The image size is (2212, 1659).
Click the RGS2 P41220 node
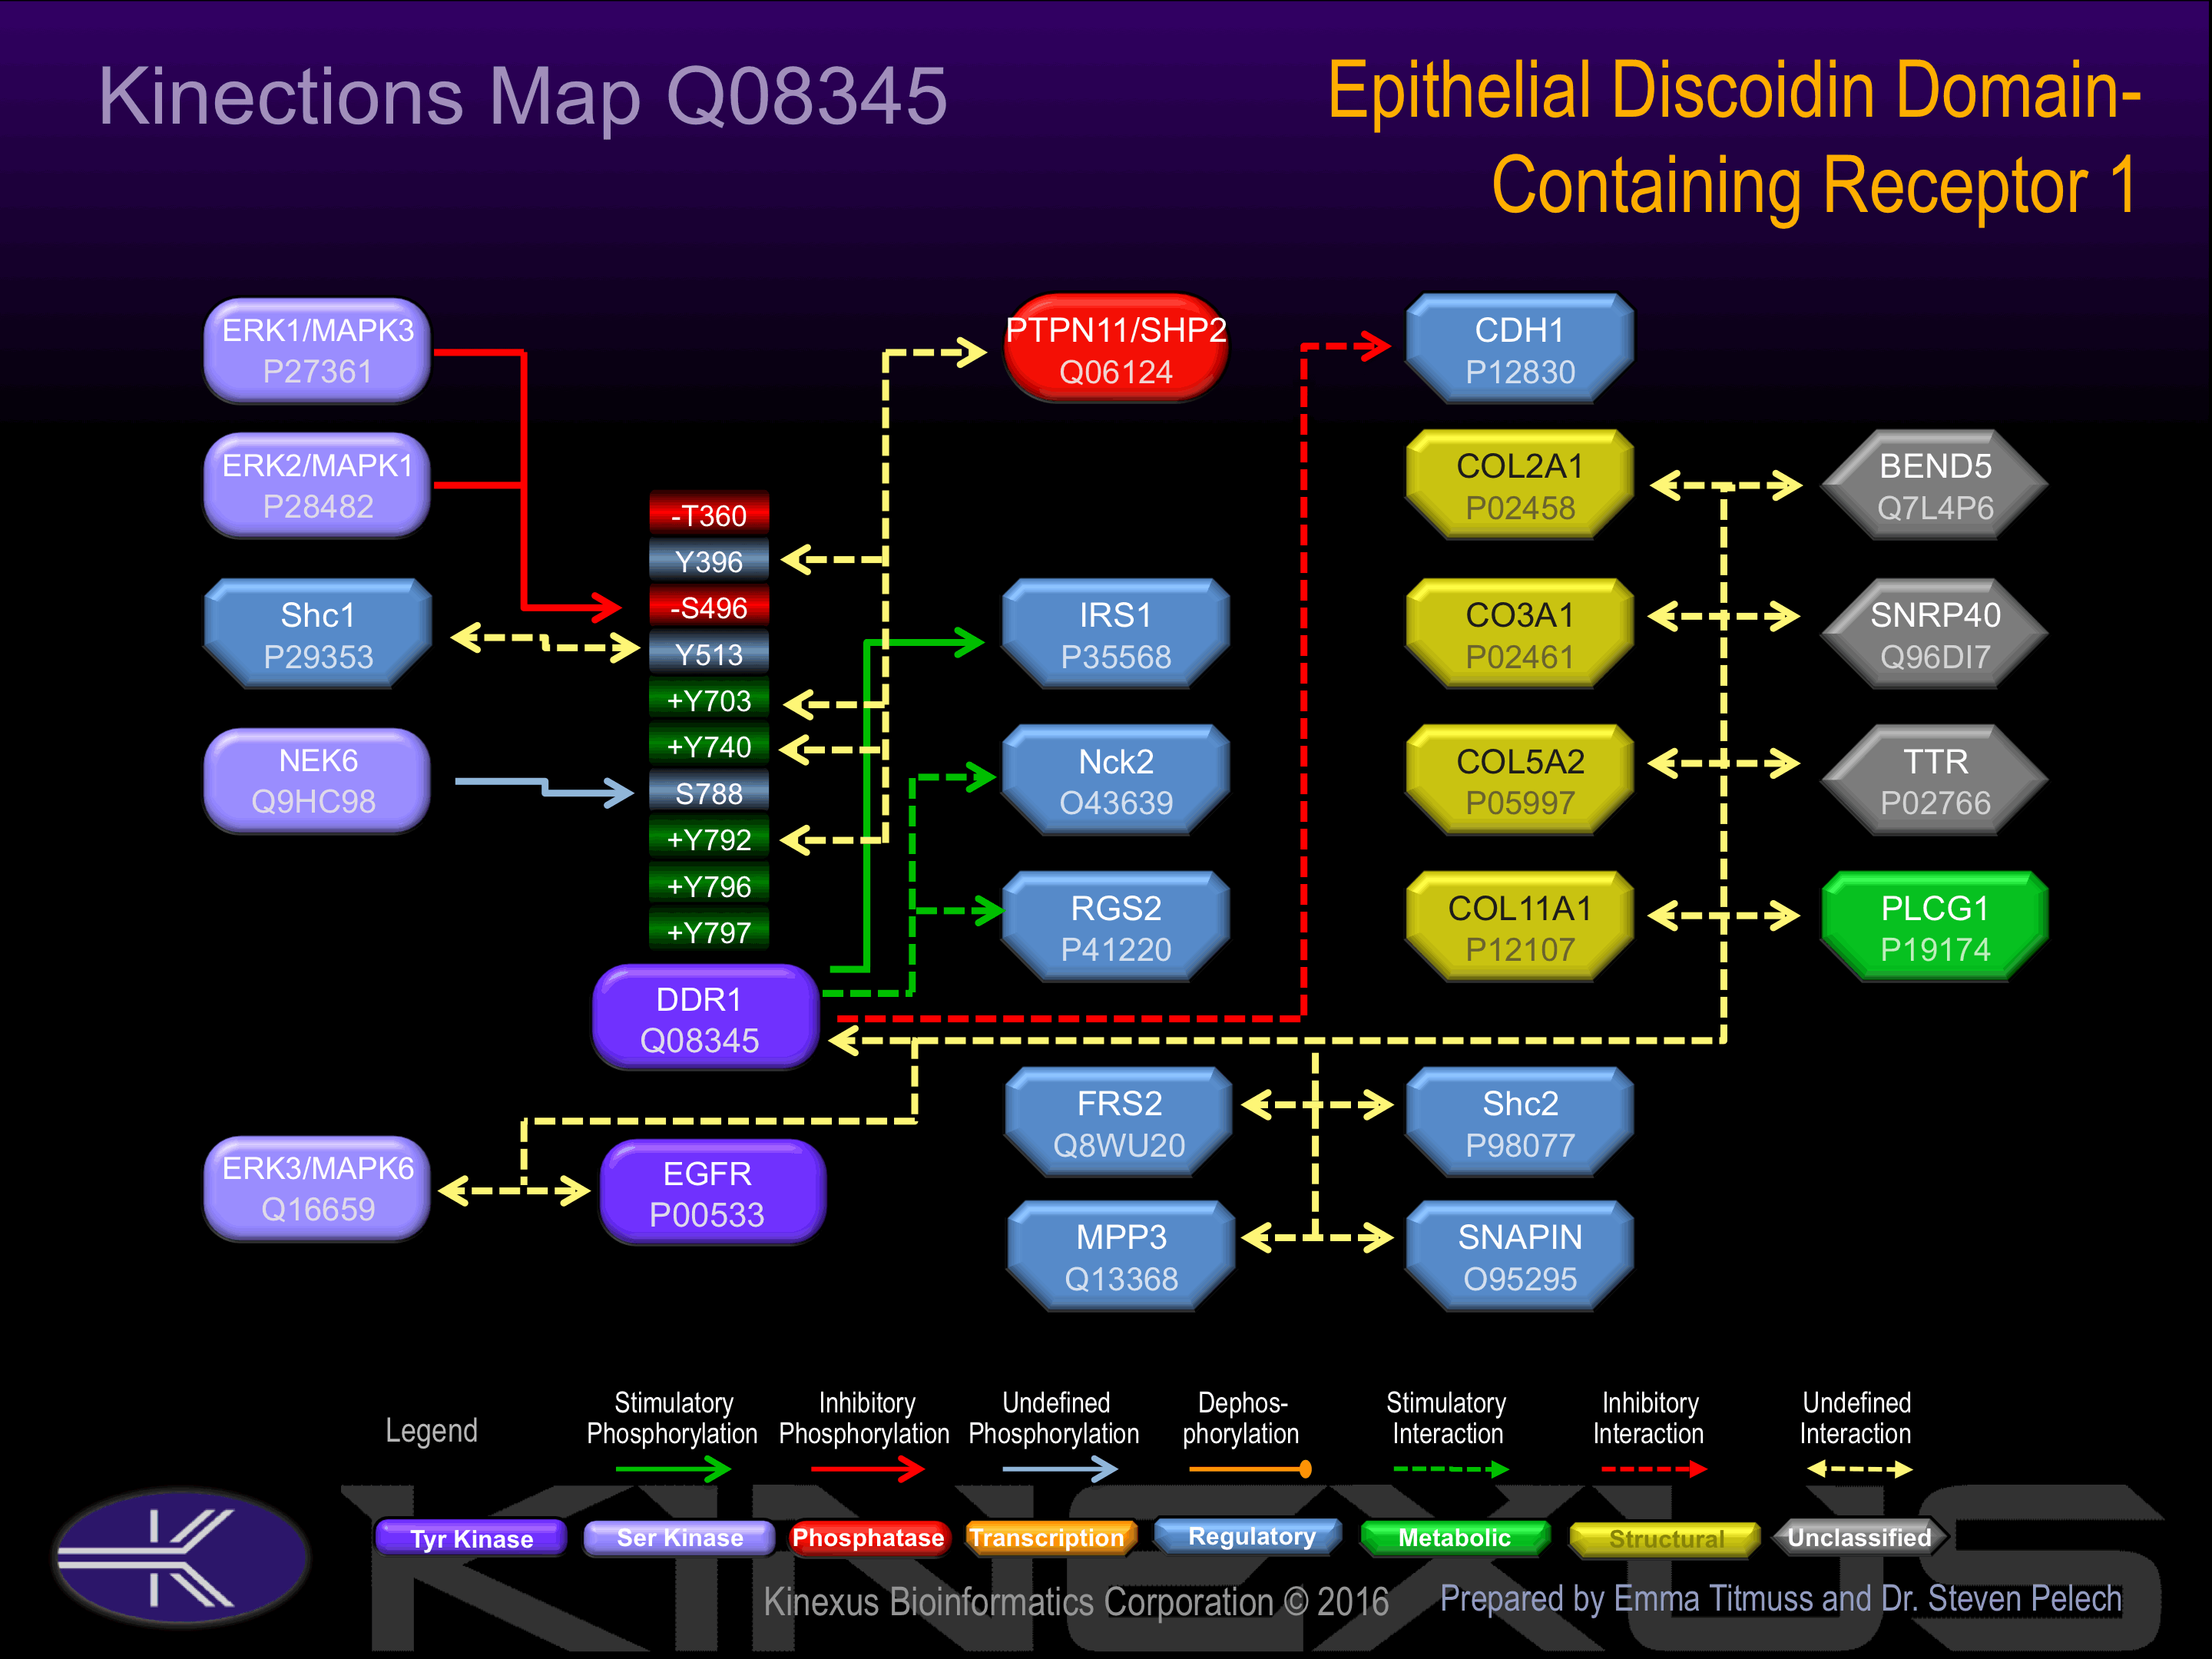[1116, 927]
